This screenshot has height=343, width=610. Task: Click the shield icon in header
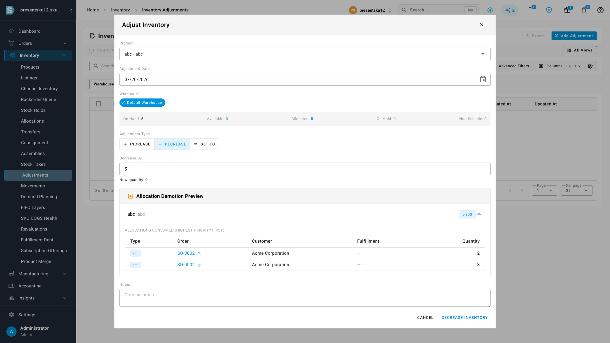(x=549, y=10)
